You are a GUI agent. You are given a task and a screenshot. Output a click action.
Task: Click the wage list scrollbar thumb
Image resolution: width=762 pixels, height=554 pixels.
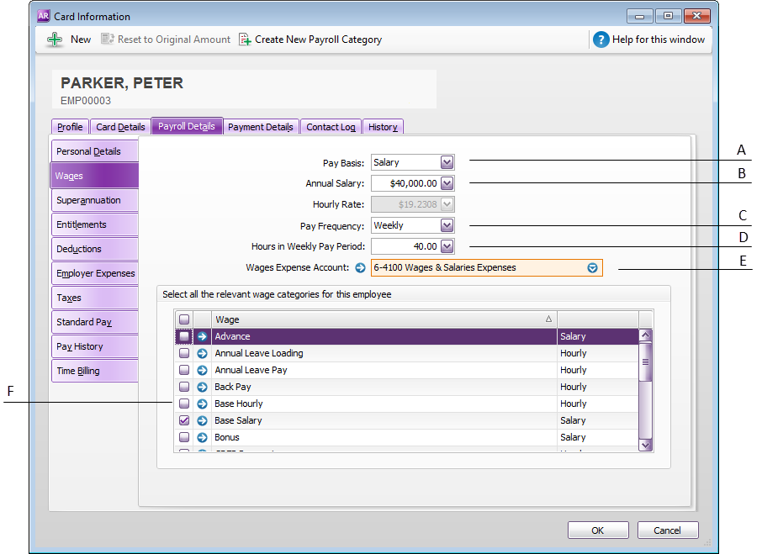645,361
